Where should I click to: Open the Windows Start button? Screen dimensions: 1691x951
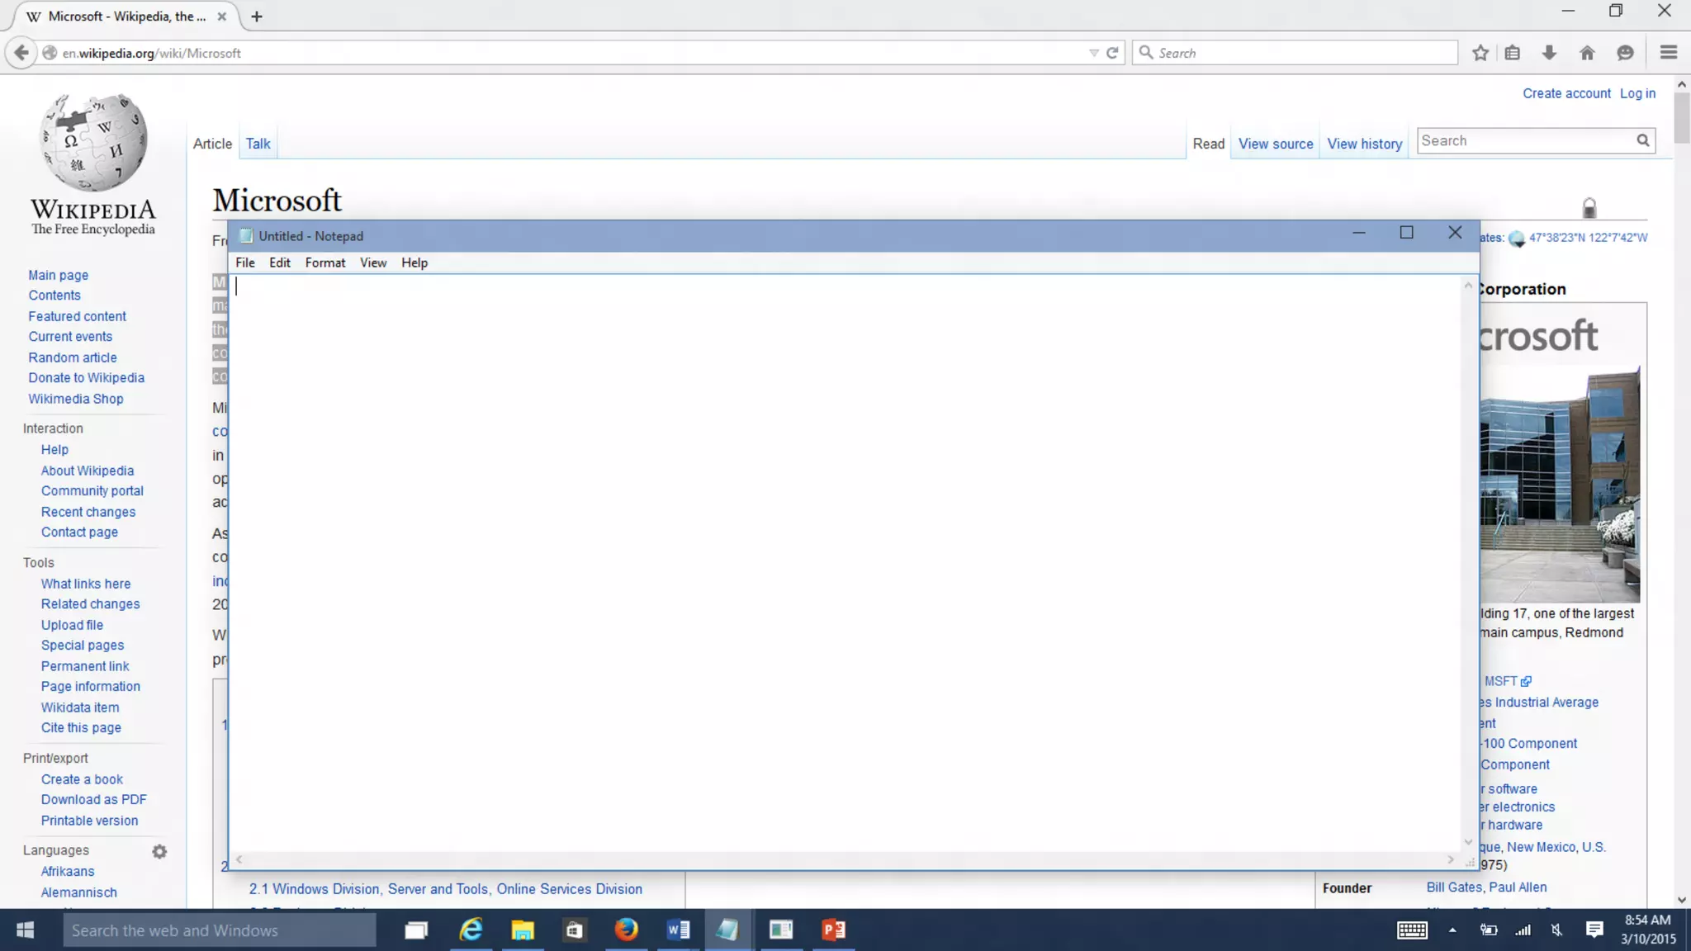[x=25, y=930]
